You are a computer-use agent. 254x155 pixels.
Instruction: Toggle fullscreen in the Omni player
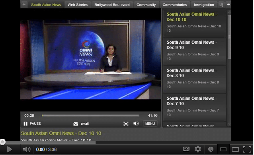click(126, 124)
